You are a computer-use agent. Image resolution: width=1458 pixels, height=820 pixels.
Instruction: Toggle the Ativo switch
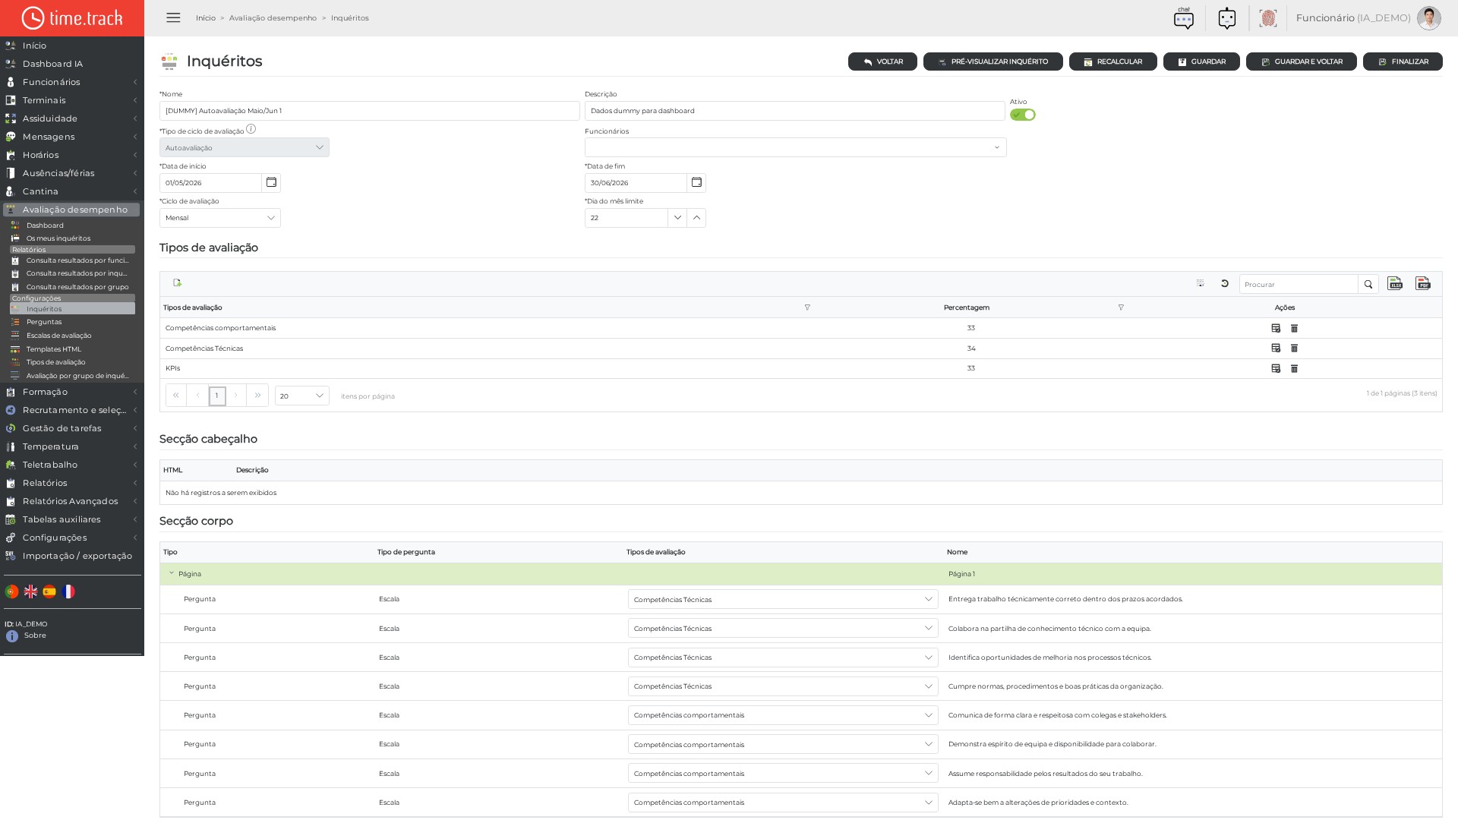pos(1023,115)
